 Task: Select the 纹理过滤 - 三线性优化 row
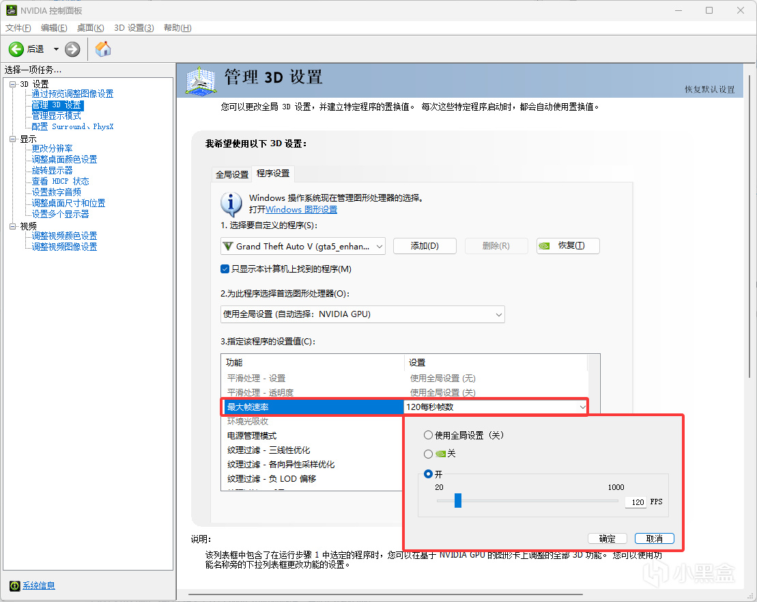point(313,450)
